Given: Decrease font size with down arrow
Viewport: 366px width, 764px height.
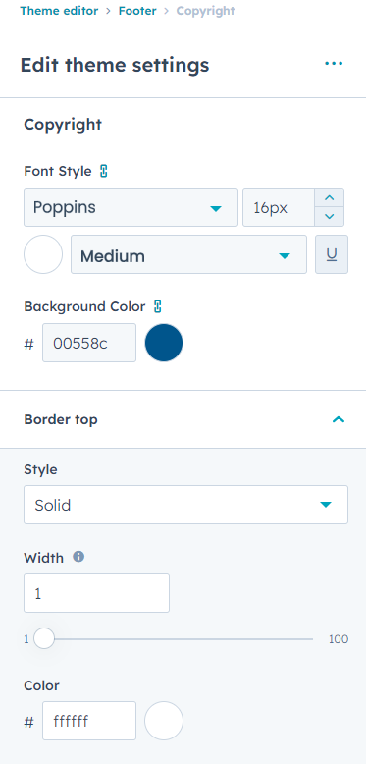Looking at the screenshot, I should (330, 216).
